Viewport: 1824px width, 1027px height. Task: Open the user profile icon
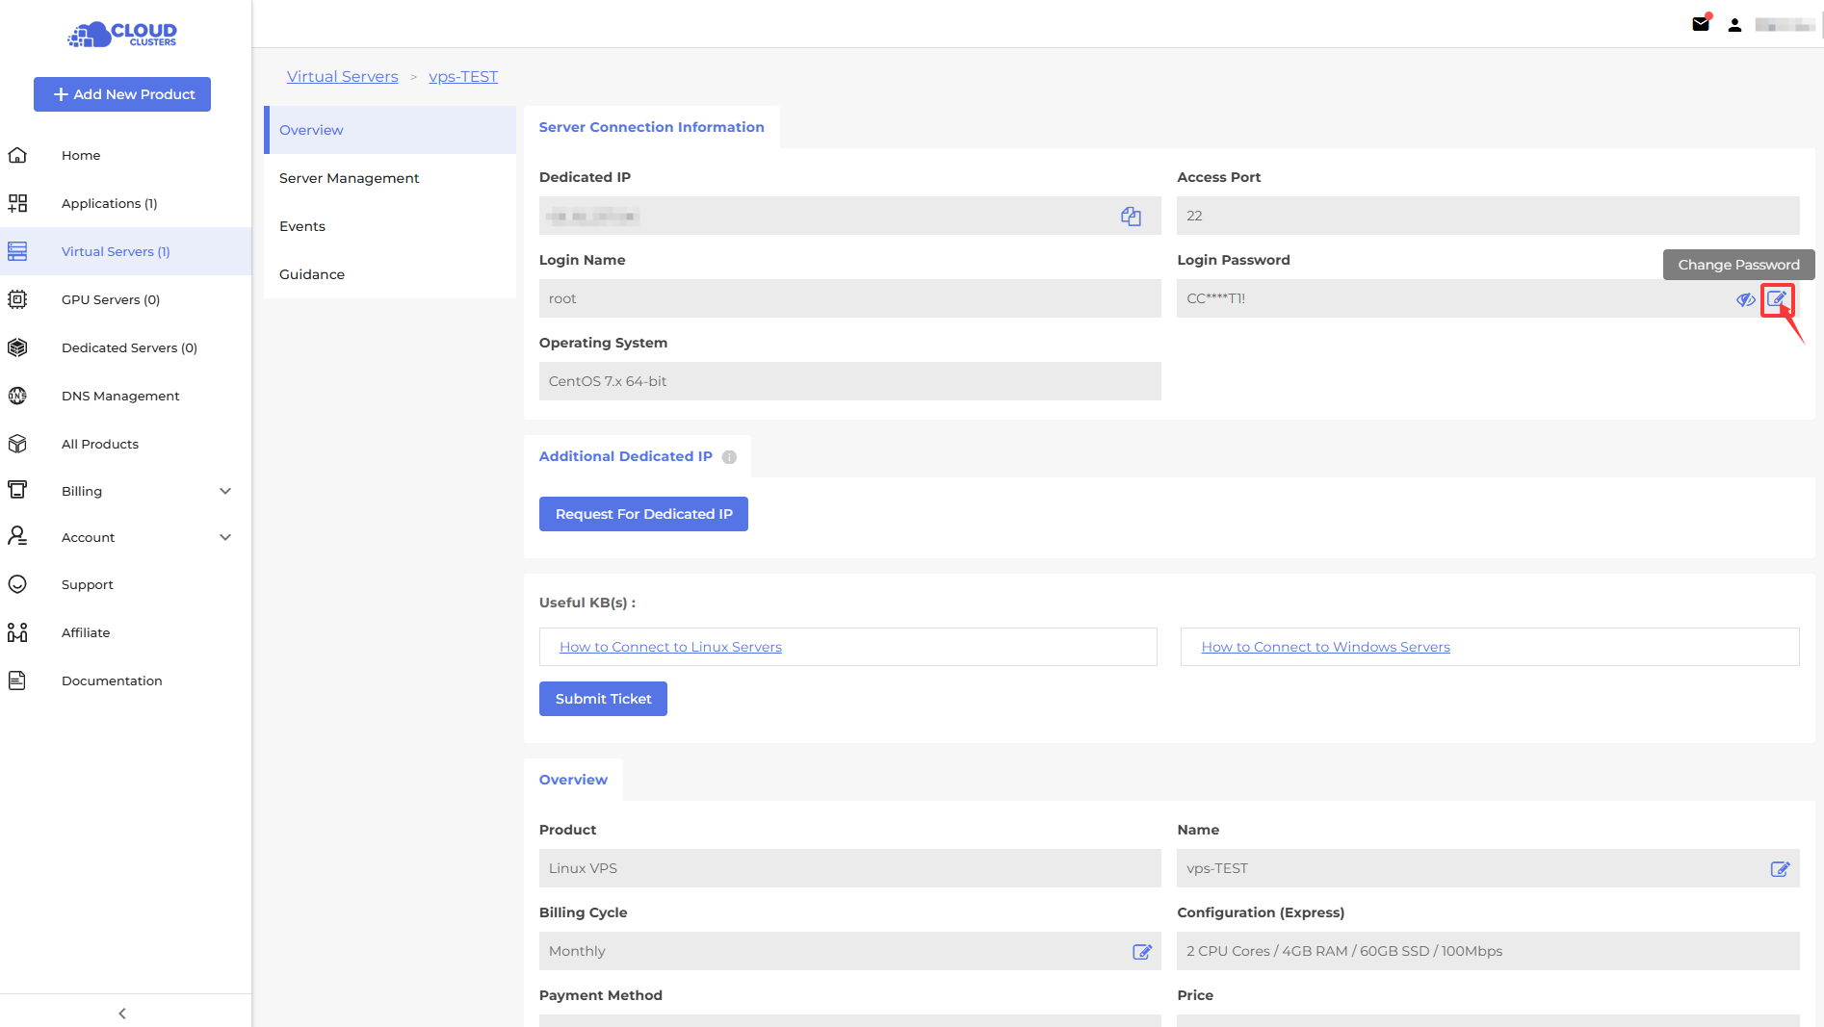(1734, 25)
